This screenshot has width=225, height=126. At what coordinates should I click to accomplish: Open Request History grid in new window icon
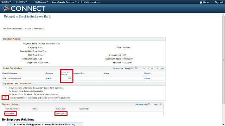pos(148,104)
